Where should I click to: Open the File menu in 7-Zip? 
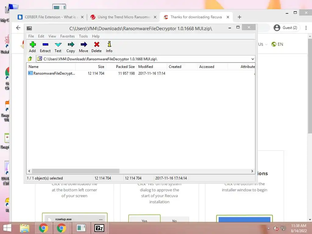[31, 36]
